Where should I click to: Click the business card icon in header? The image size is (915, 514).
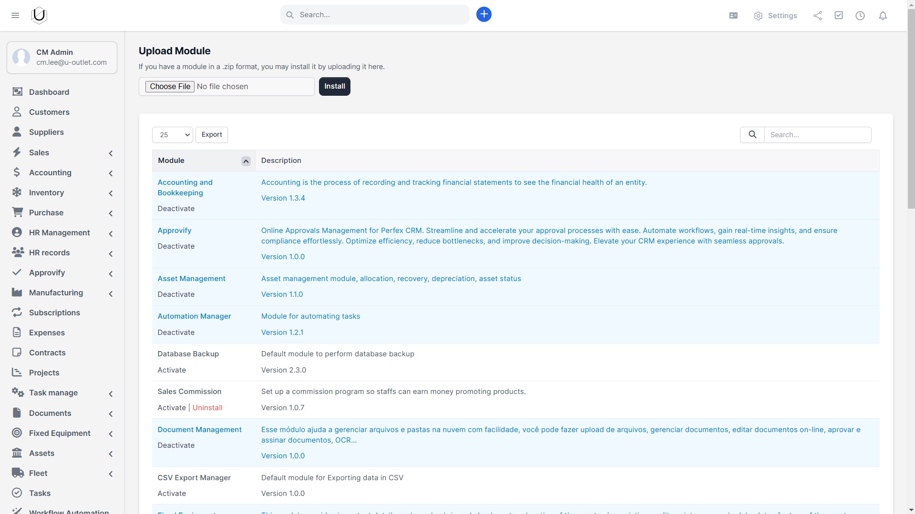point(733,16)
